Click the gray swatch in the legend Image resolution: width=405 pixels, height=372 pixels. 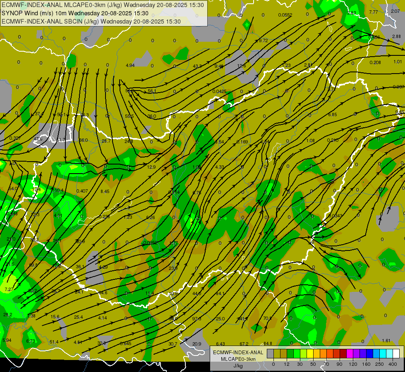tap(271, 353)
